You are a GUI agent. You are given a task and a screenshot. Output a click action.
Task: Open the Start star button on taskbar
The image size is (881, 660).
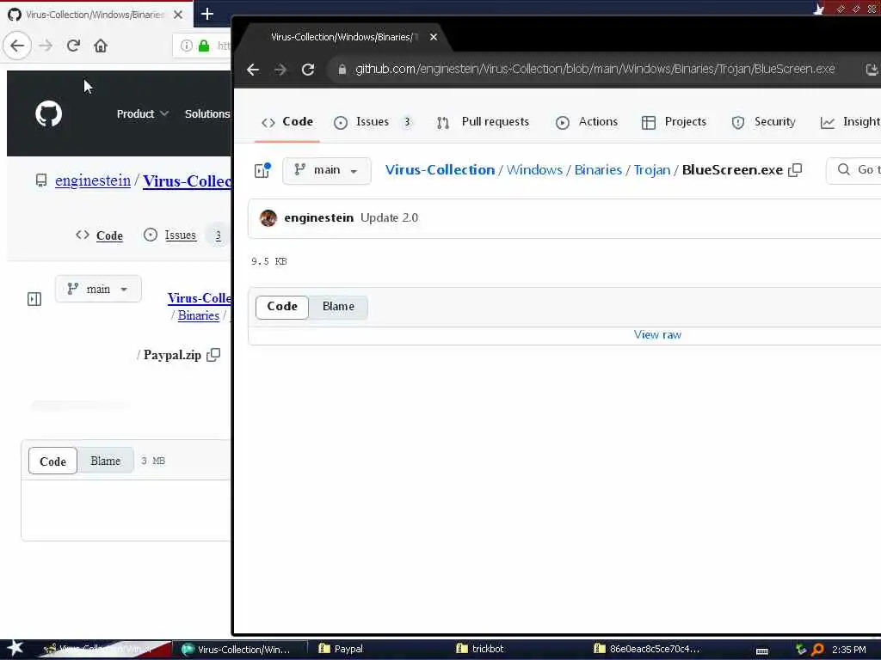pos(15,649)
